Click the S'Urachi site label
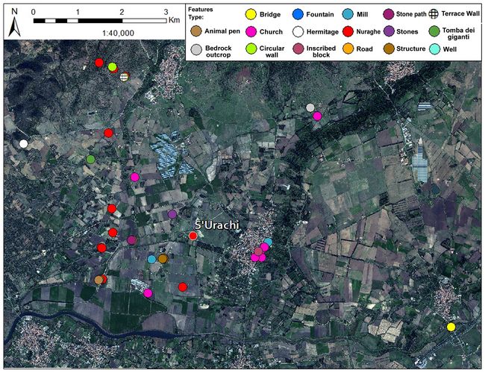 [x=217, y=225]
